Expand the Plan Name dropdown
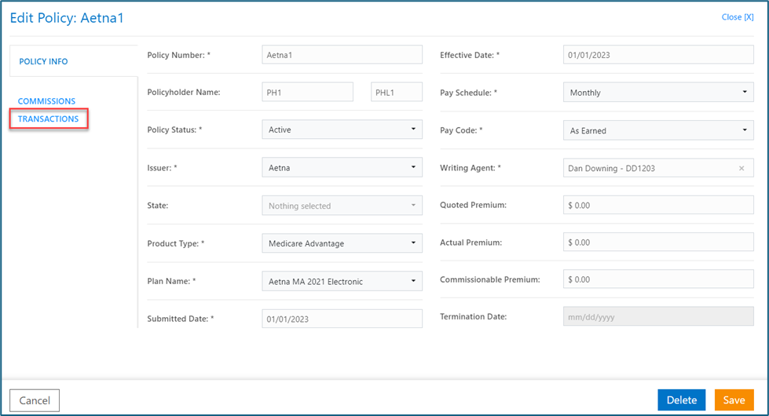Image resolution: width=769 pixels, height=416 pixels. 342,281
